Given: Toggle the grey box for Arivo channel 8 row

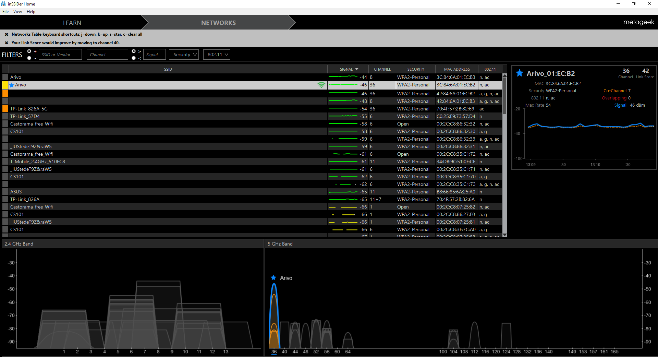Looking at the screenshot, I should coord(5,77).
